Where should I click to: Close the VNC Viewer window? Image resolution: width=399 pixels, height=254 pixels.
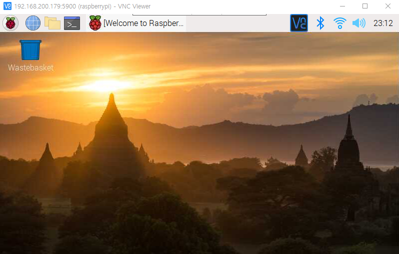click(x=387, y=6)
